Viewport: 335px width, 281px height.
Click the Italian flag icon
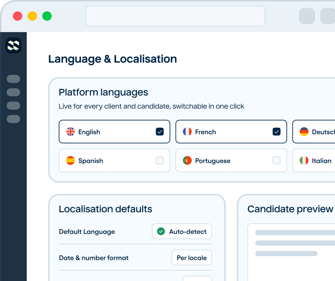coord(304,160)
